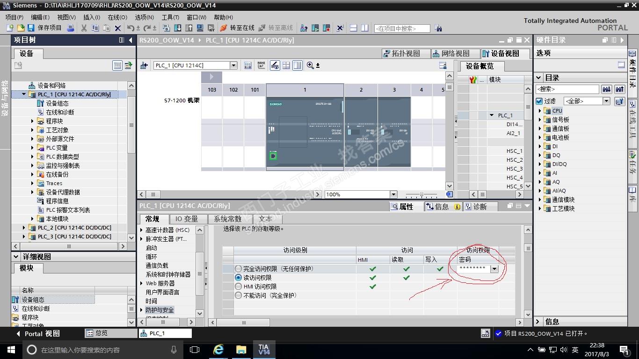The height and width of the screenshot is (359, 639).
Task: Click the 在项目中搜索 project search field
Action: 402,29
